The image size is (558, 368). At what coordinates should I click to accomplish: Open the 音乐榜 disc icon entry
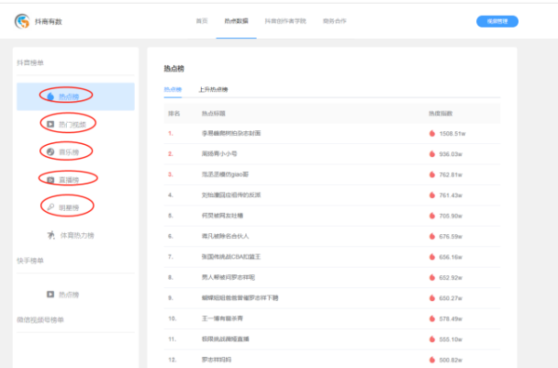50,151
